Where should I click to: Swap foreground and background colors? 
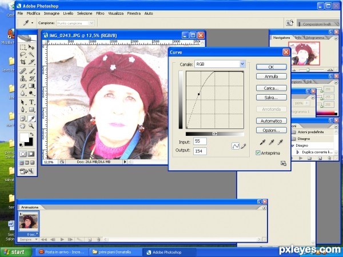click(x=31, y=134)
